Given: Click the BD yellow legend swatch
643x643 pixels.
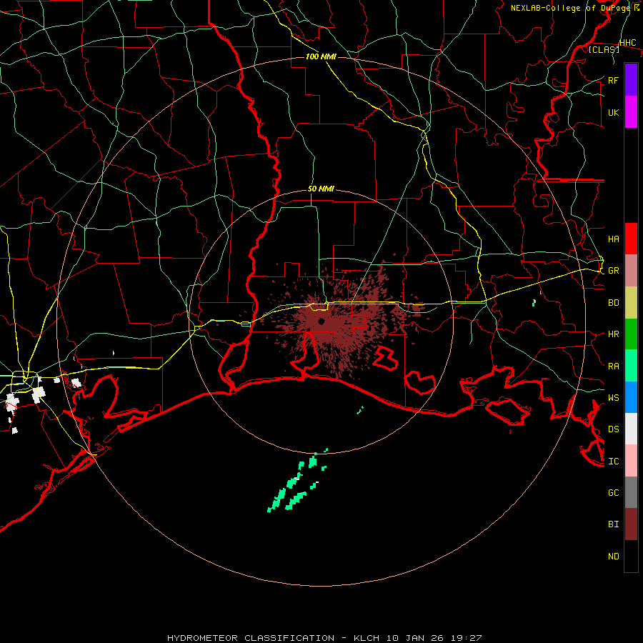Looking at the screenshot, I should [x=631, y=302].
